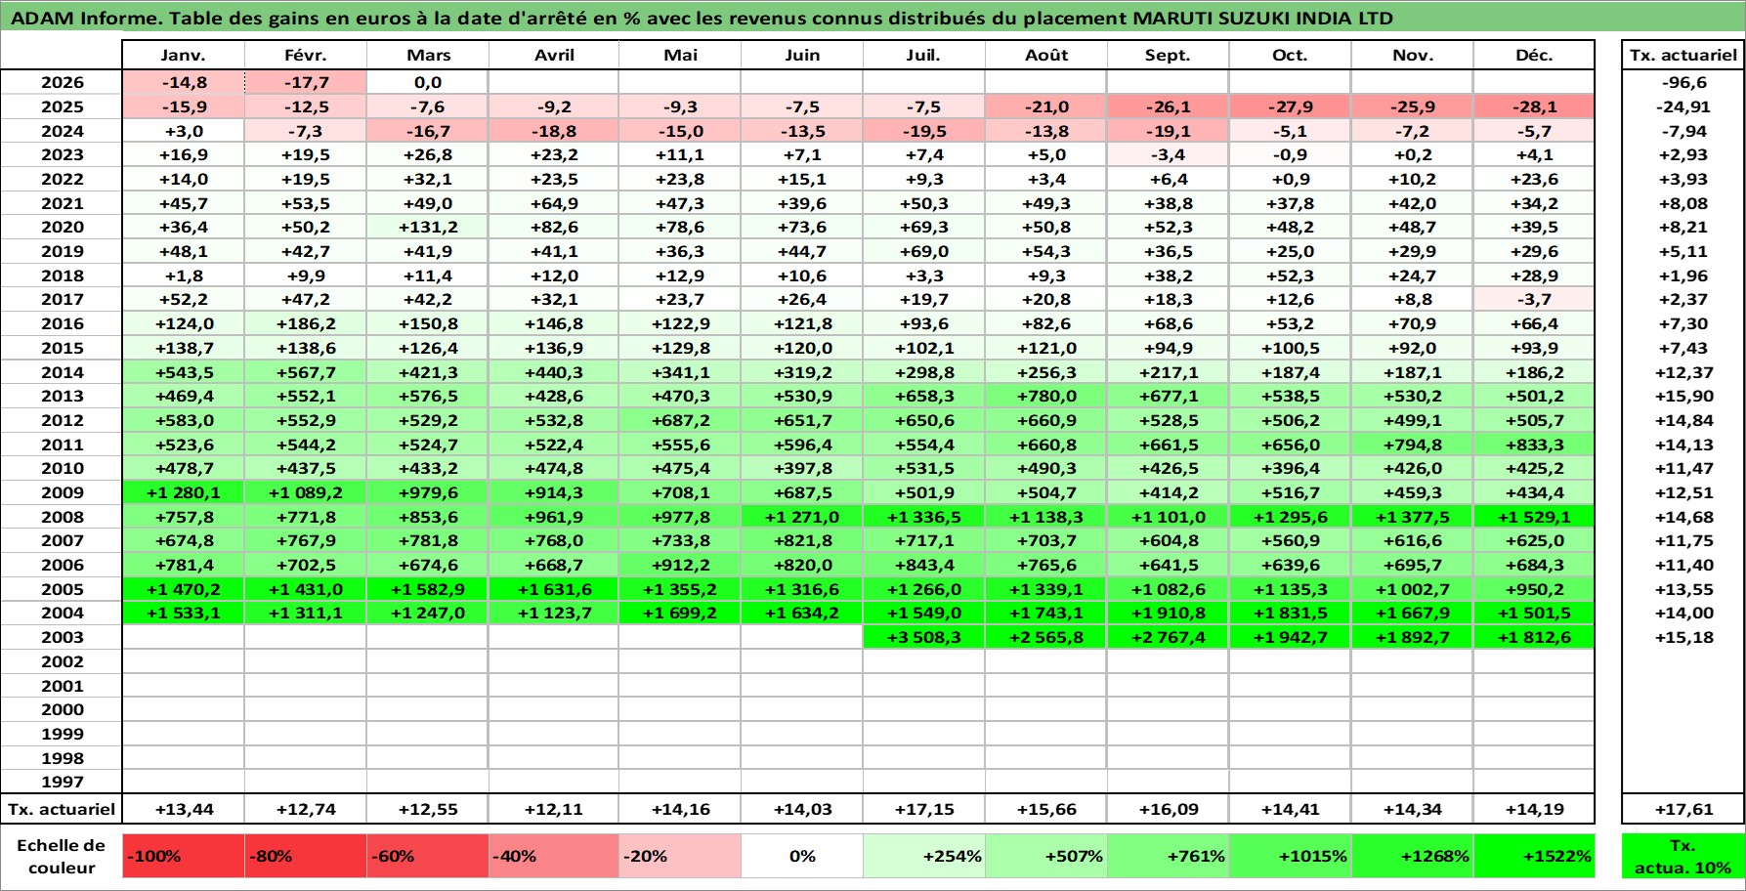The image size is (1746, 891).
Task: Select the -96,6 actuarial rate for 2026
Action: [1683, 83]
